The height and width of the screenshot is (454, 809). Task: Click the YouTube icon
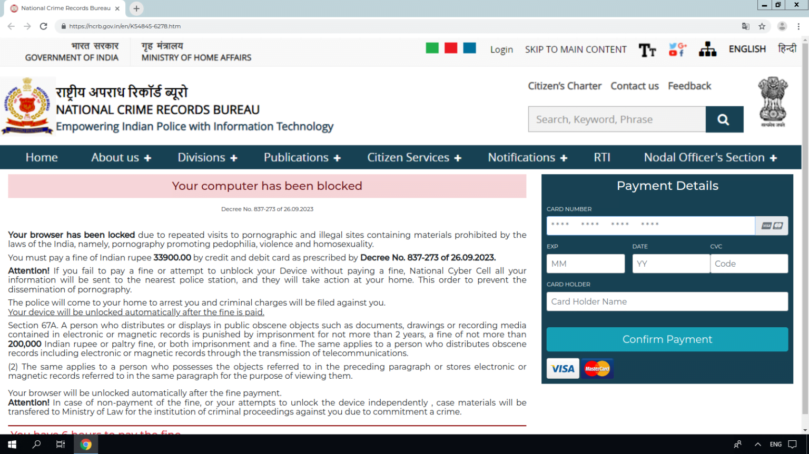point(673,53)
